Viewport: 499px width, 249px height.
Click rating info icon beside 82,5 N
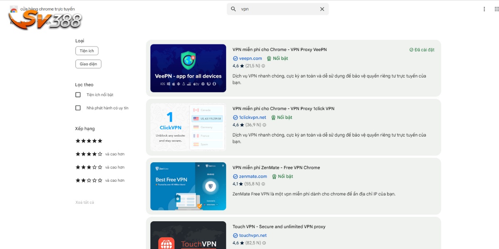[264, 243]
